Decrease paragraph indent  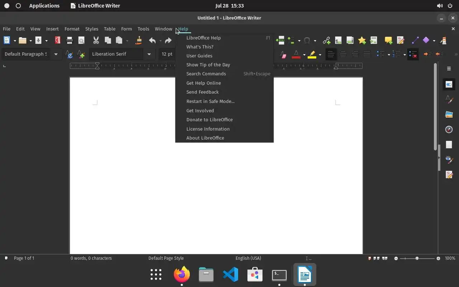point(439,55)
